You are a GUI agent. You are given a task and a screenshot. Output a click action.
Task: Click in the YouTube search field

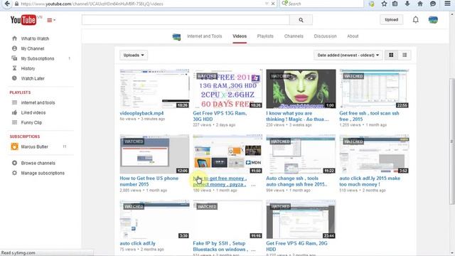pos(186,20)
